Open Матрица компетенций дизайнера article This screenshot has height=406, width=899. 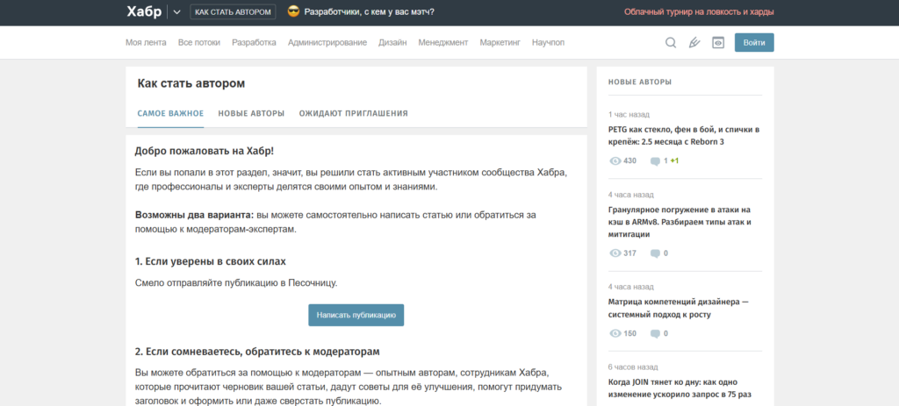tap(679, 308)
